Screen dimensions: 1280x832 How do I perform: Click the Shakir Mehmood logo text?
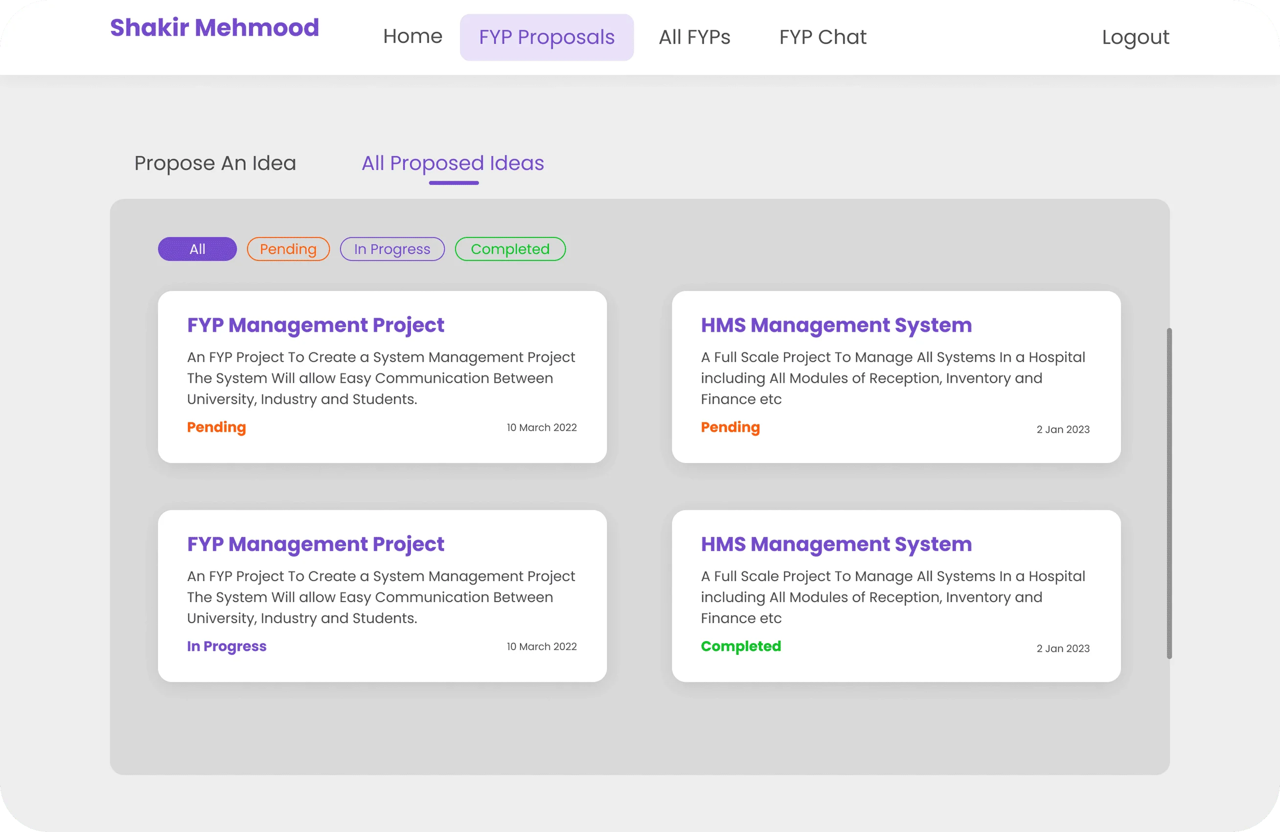[x=214, y=27]
